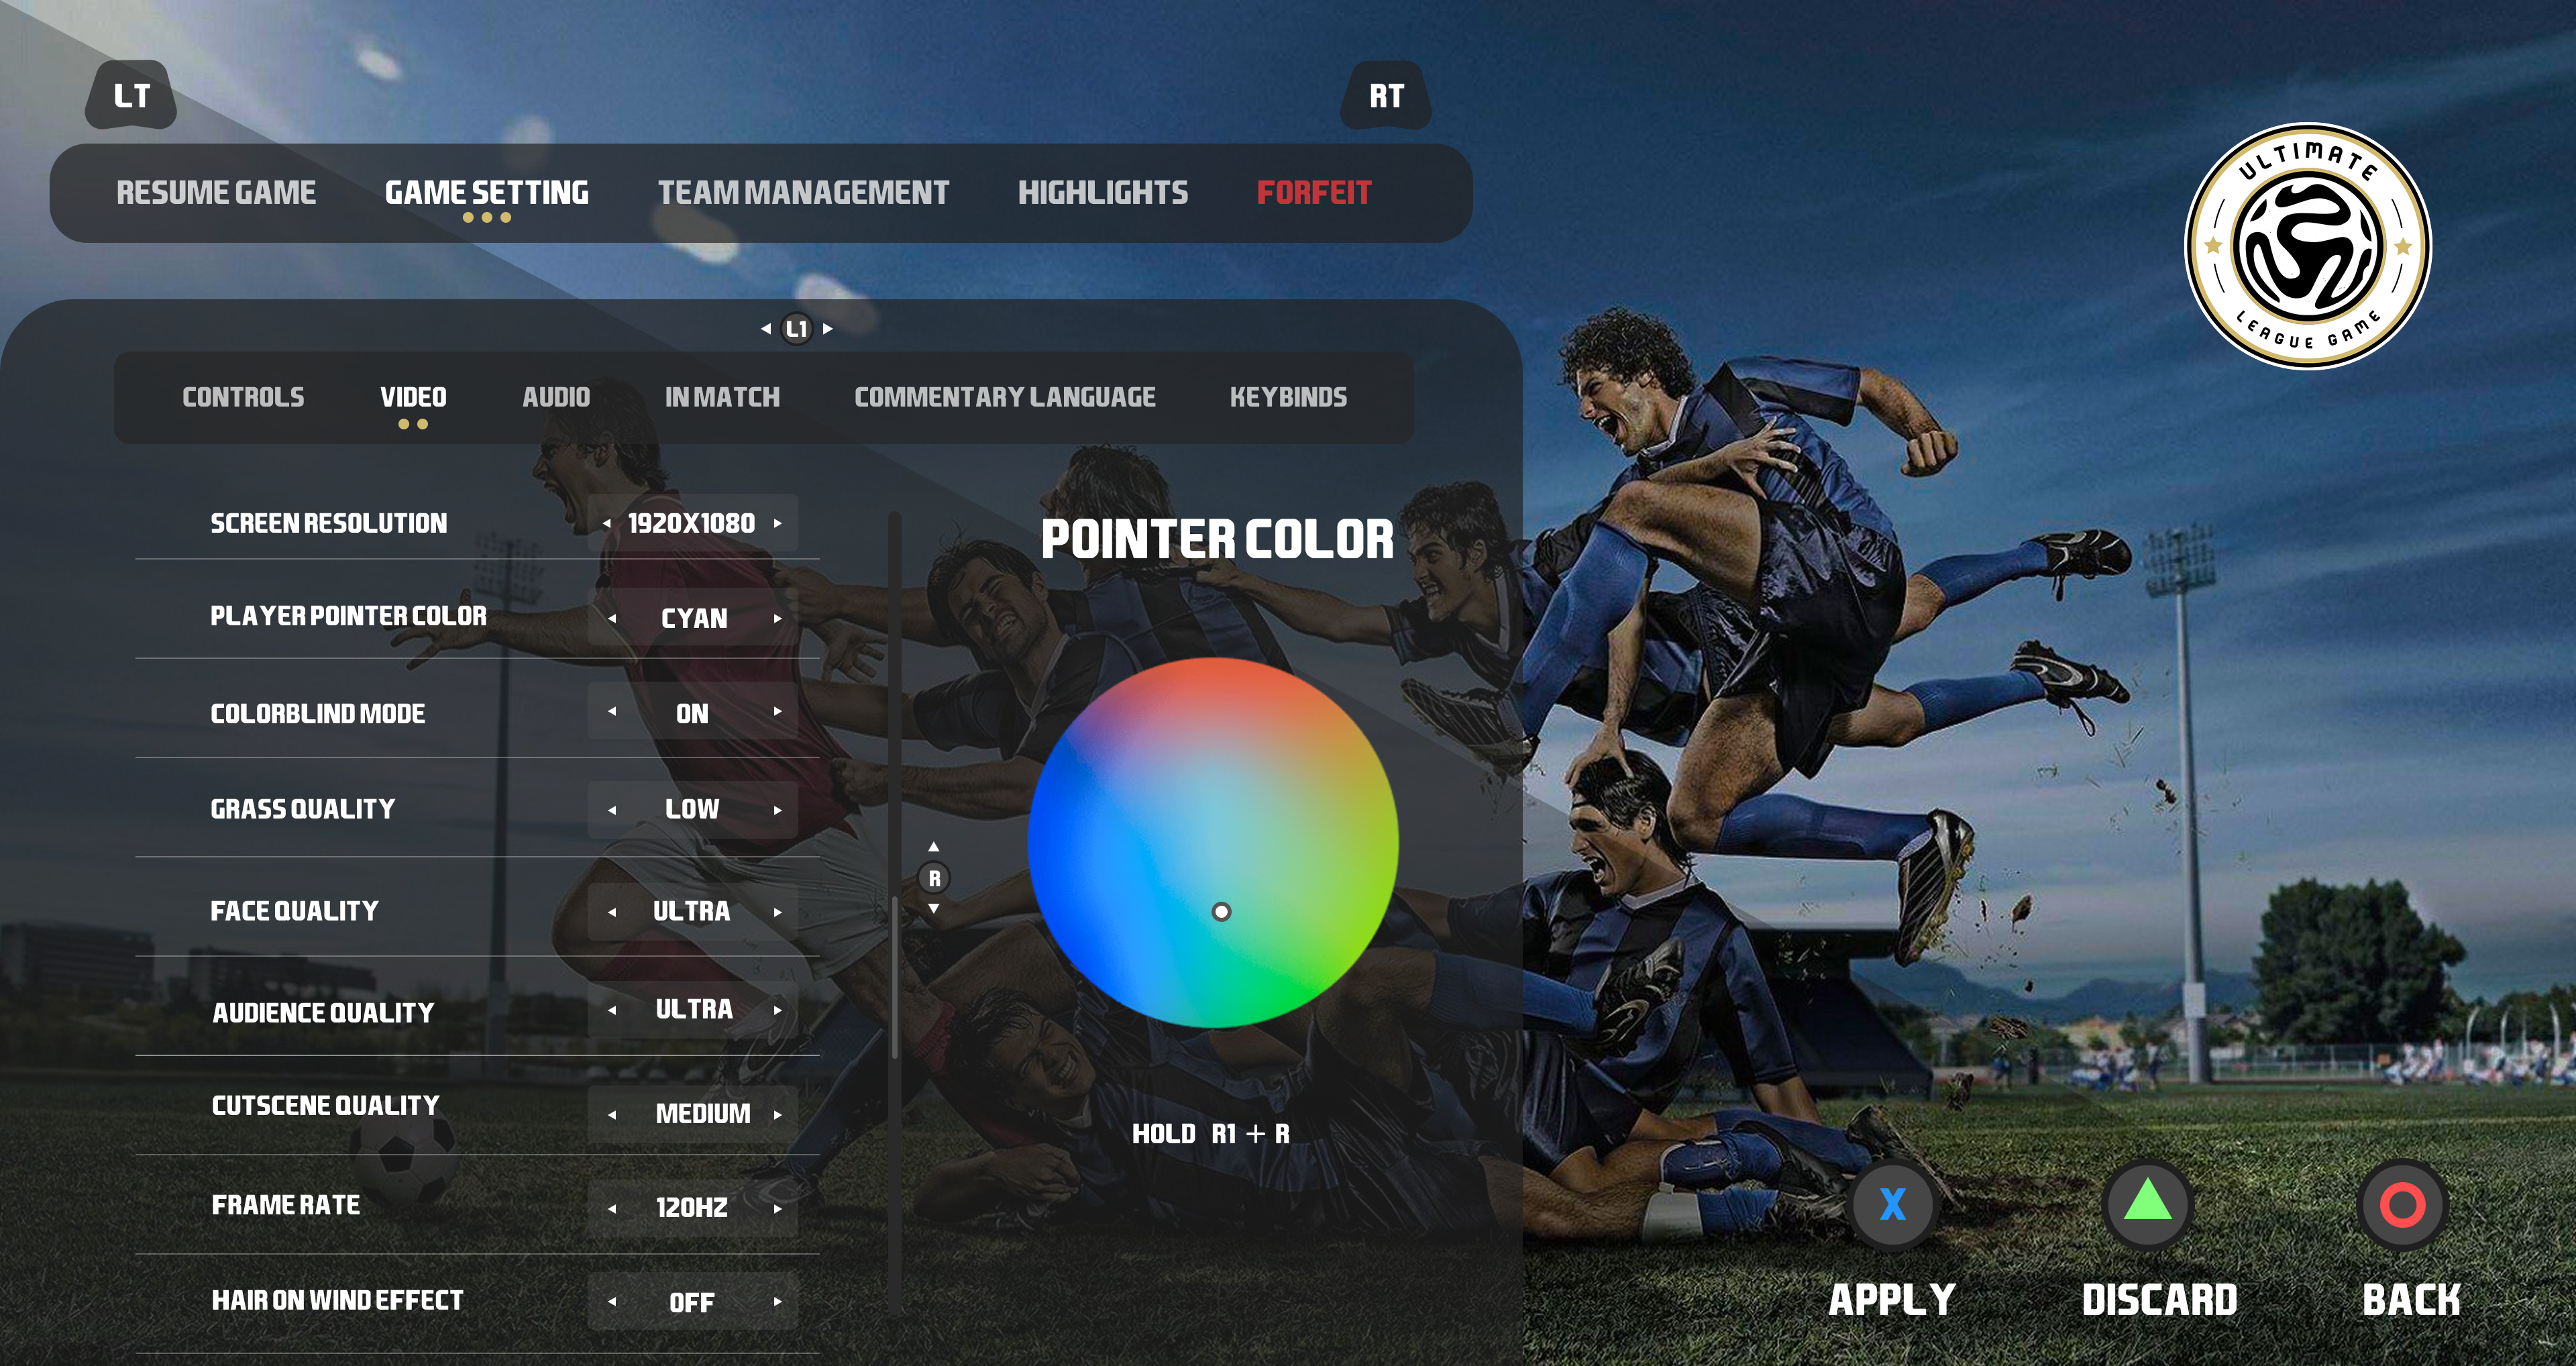The image size is (2576, 1366).
Task: Click the Ultimate League Game logo
Action: pyautogui.click(x=2308, y=246)
